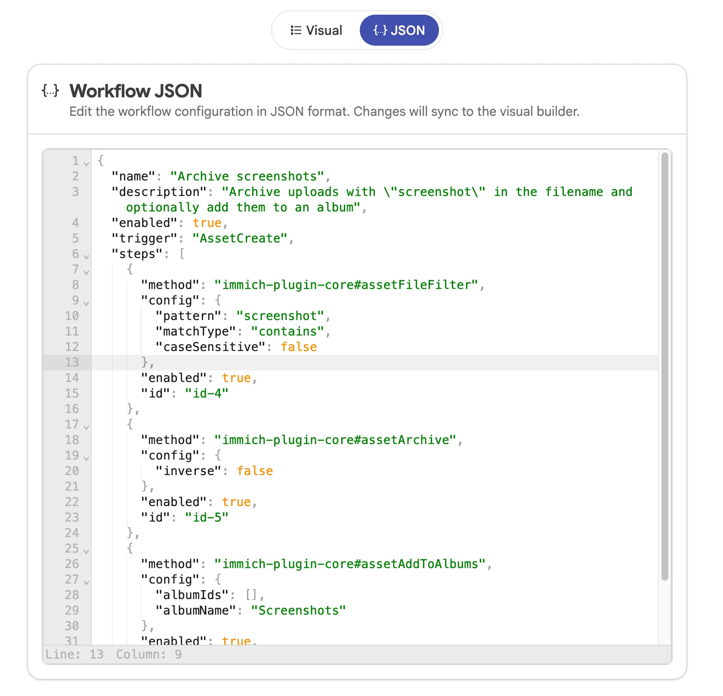The image size is (723, 696).
Task: Fold the config block at line 9
Action: [87, 303]
